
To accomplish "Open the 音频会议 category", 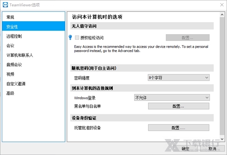I will click(x=34, y=65).
